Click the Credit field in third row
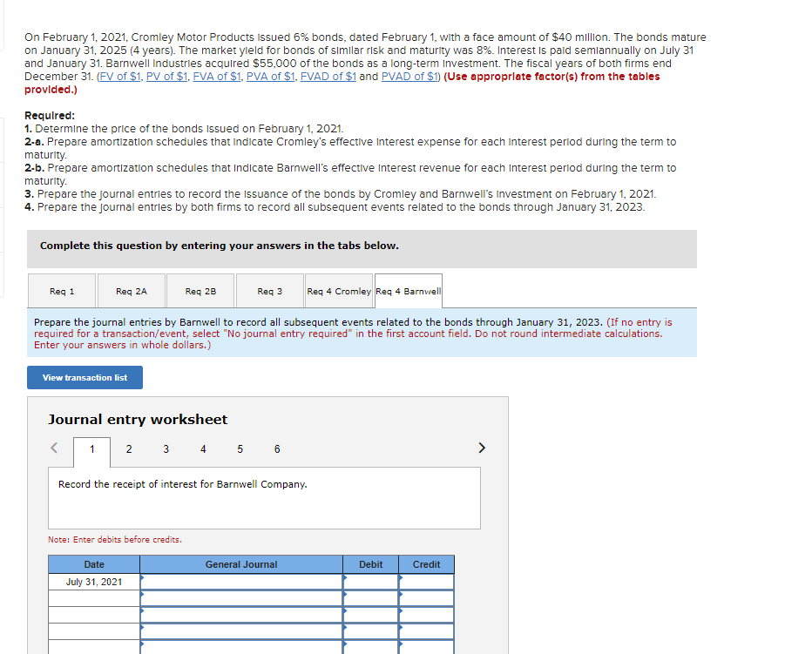 [426, 615]
